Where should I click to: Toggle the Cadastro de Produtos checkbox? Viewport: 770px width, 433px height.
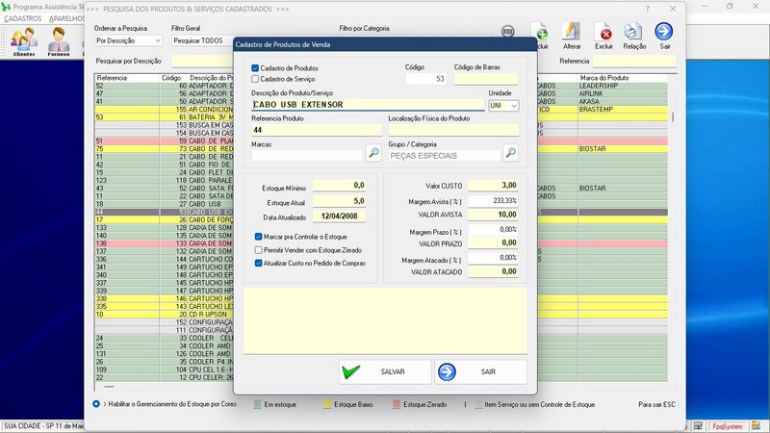point(255,68)
